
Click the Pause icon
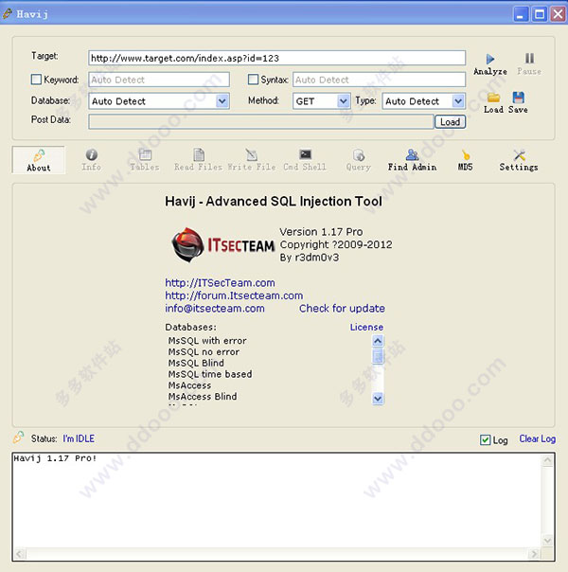point(529,59)
